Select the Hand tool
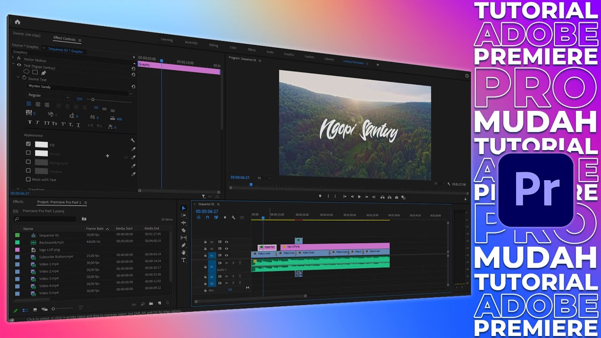The width and height of the screenshot is (601, 338). coord(184,253)
